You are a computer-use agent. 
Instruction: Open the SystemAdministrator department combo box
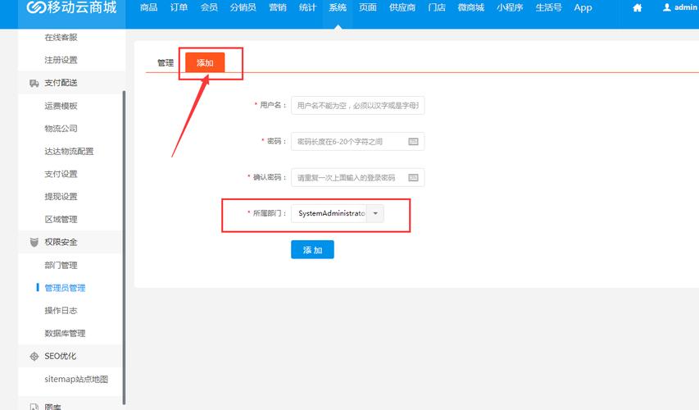(x=338, y=214)
